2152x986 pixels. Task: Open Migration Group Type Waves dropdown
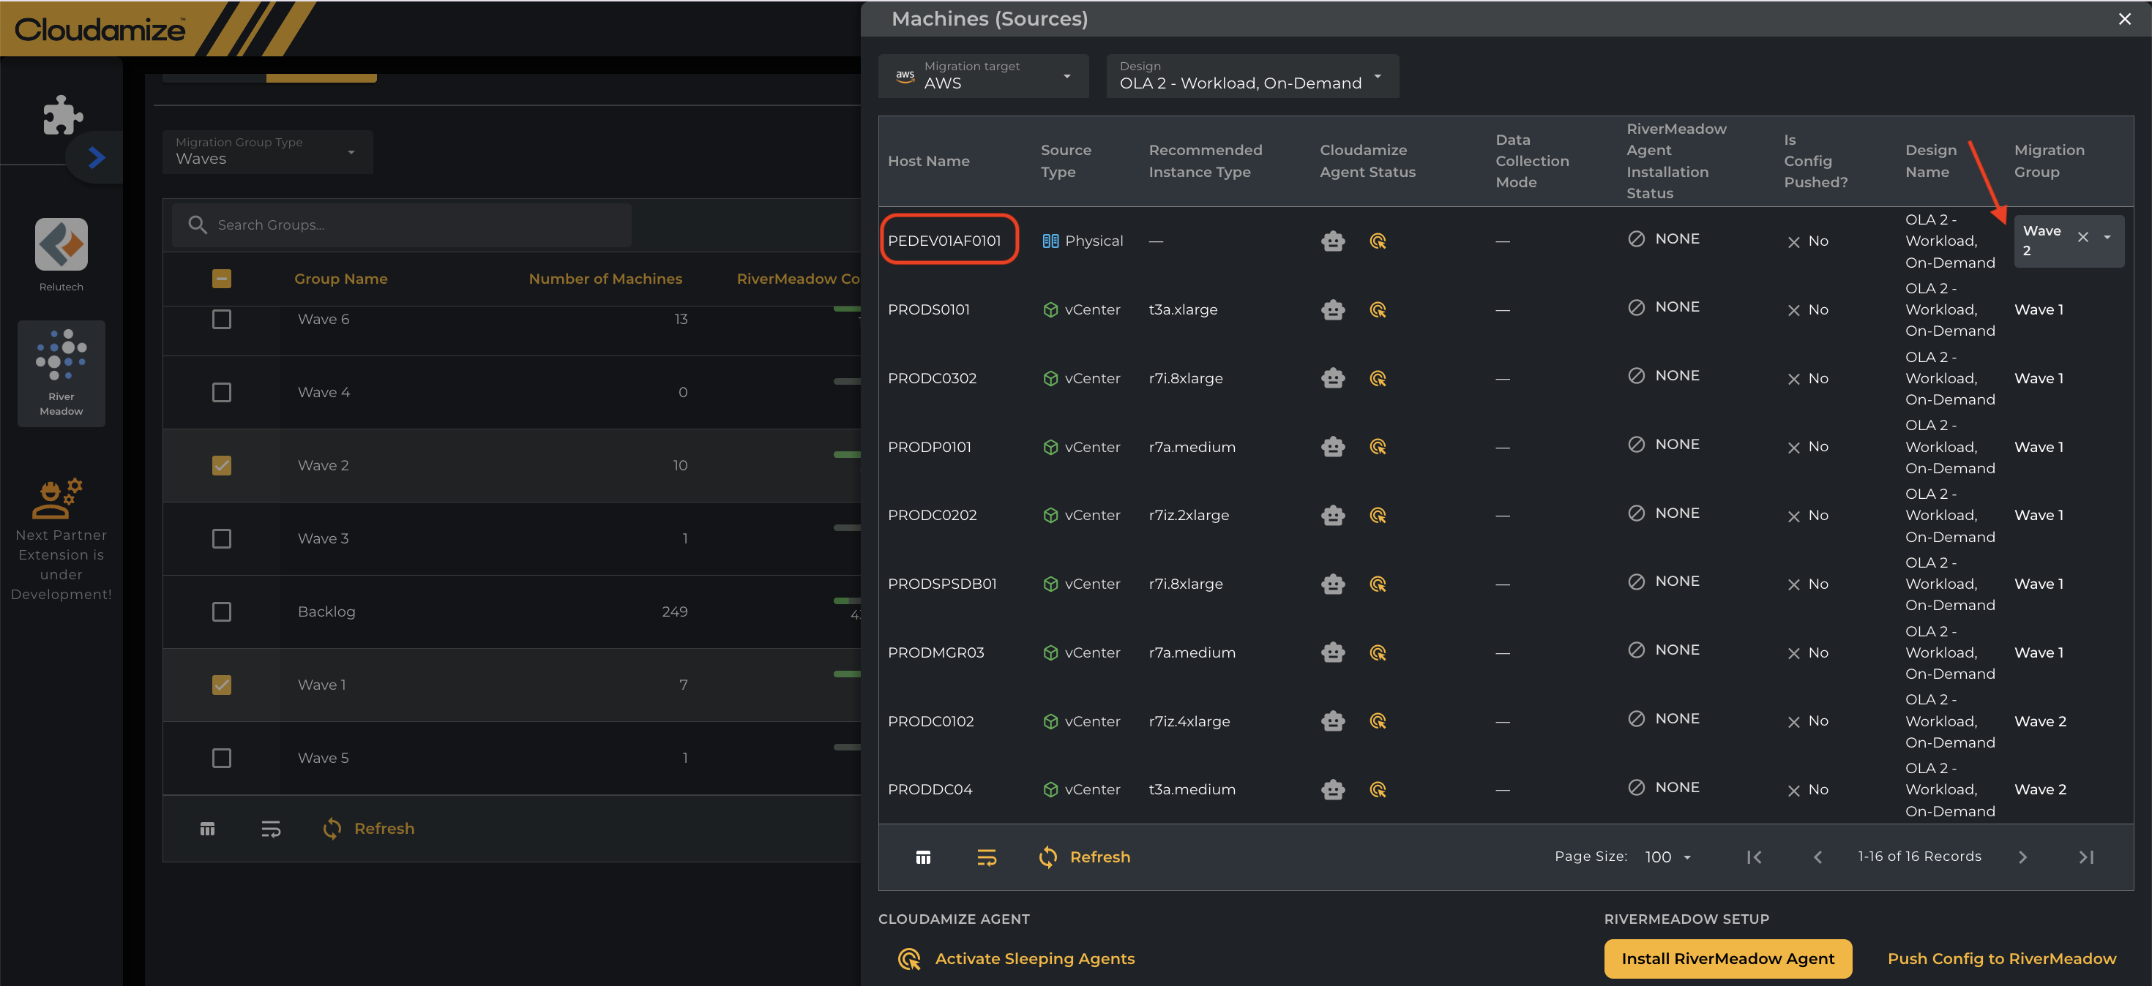[x=267, y=152]
